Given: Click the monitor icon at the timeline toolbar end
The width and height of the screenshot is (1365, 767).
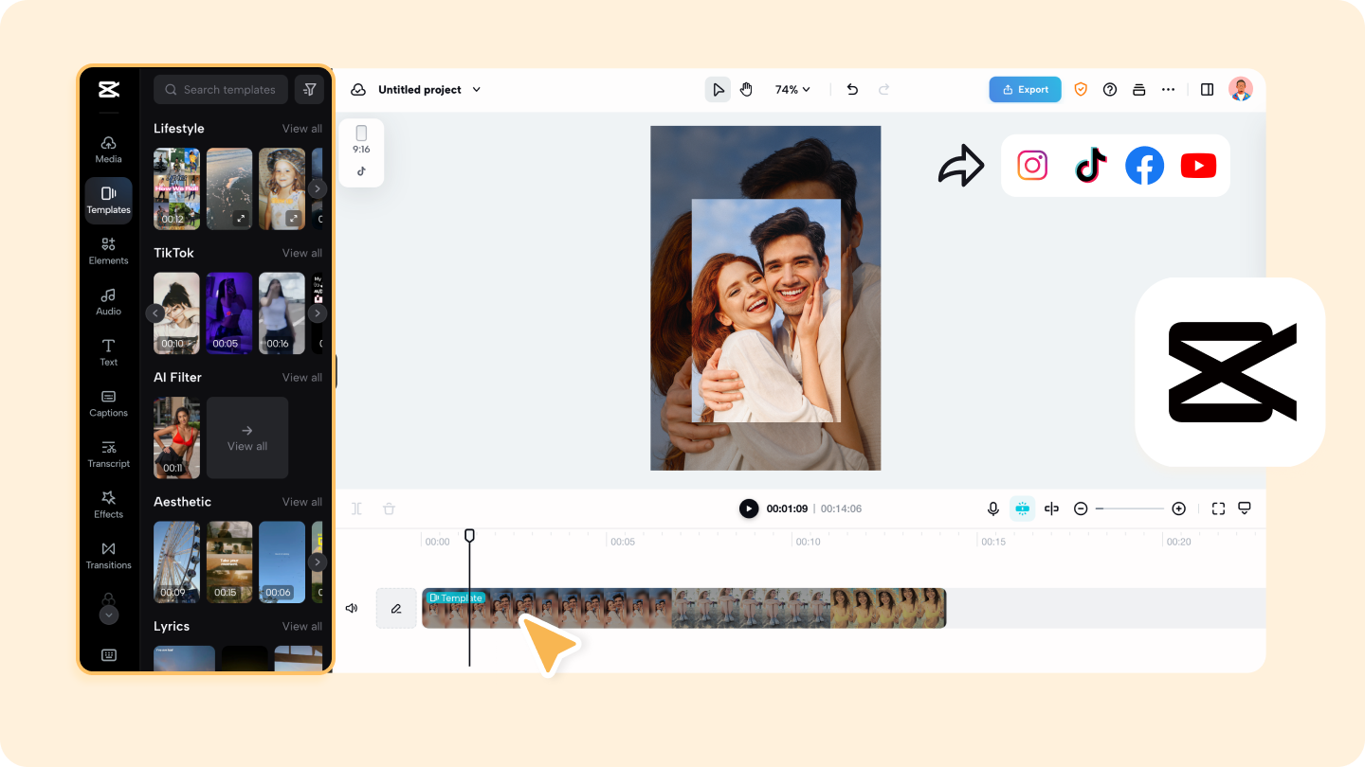Looking at the screenshot, I should click(1245, 508).
